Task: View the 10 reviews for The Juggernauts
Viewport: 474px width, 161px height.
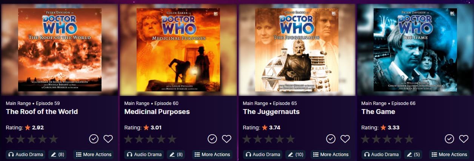Action: (x=295, y=154)
